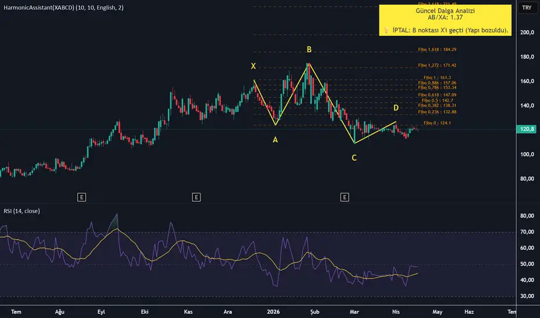Click the 70,00 RSI axis value

(527, 232)
